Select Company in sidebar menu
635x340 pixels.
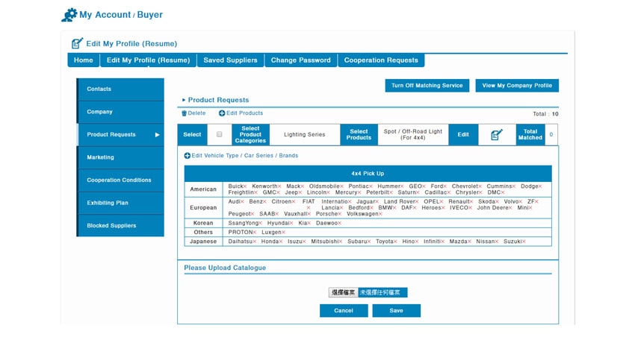coord(121,112)
